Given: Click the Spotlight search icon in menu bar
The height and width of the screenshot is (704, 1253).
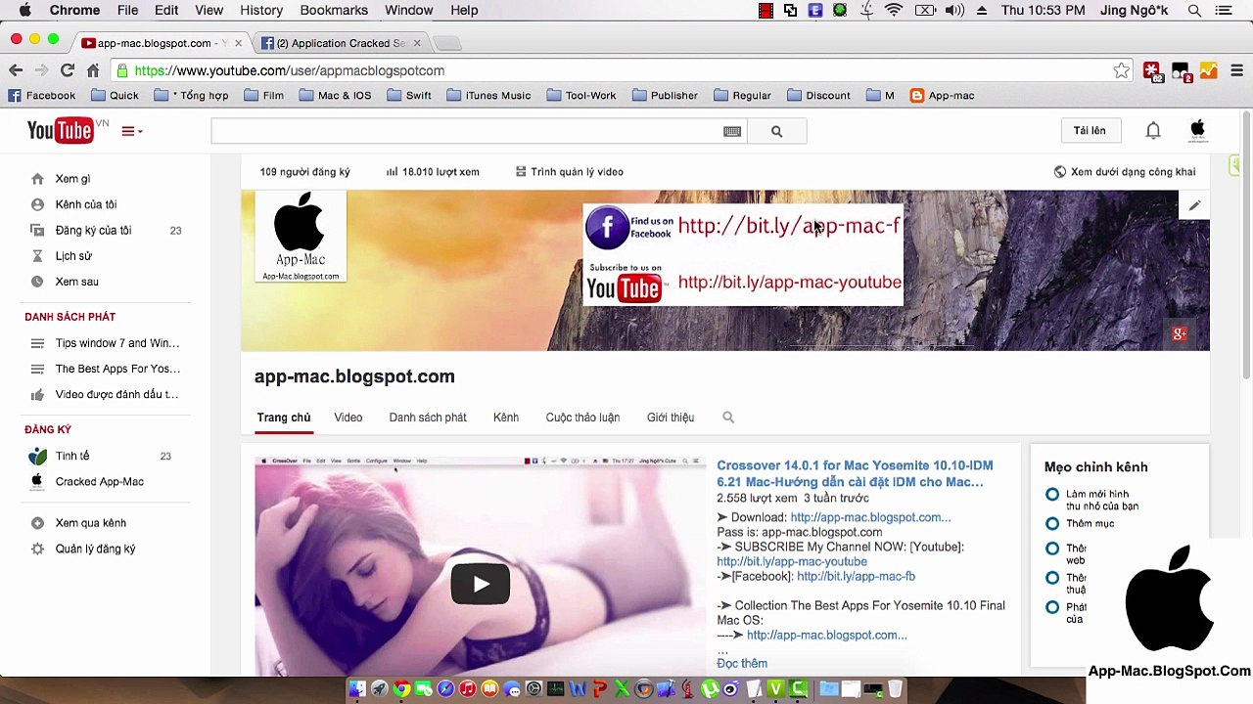Looking at the screenshot, I should 1194,10.
